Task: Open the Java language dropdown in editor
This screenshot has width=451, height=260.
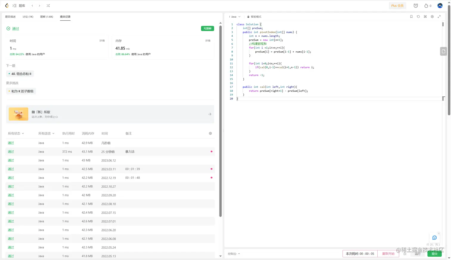Action: point(235,17)
